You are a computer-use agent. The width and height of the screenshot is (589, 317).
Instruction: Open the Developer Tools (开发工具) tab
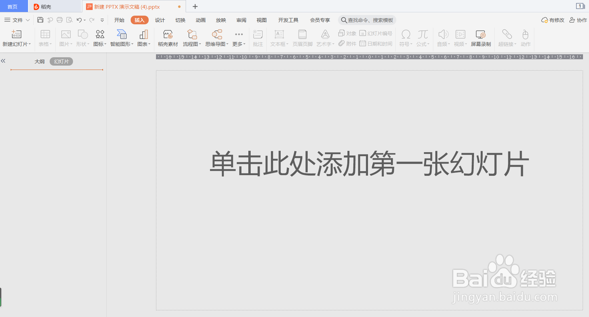click(288, 20)
